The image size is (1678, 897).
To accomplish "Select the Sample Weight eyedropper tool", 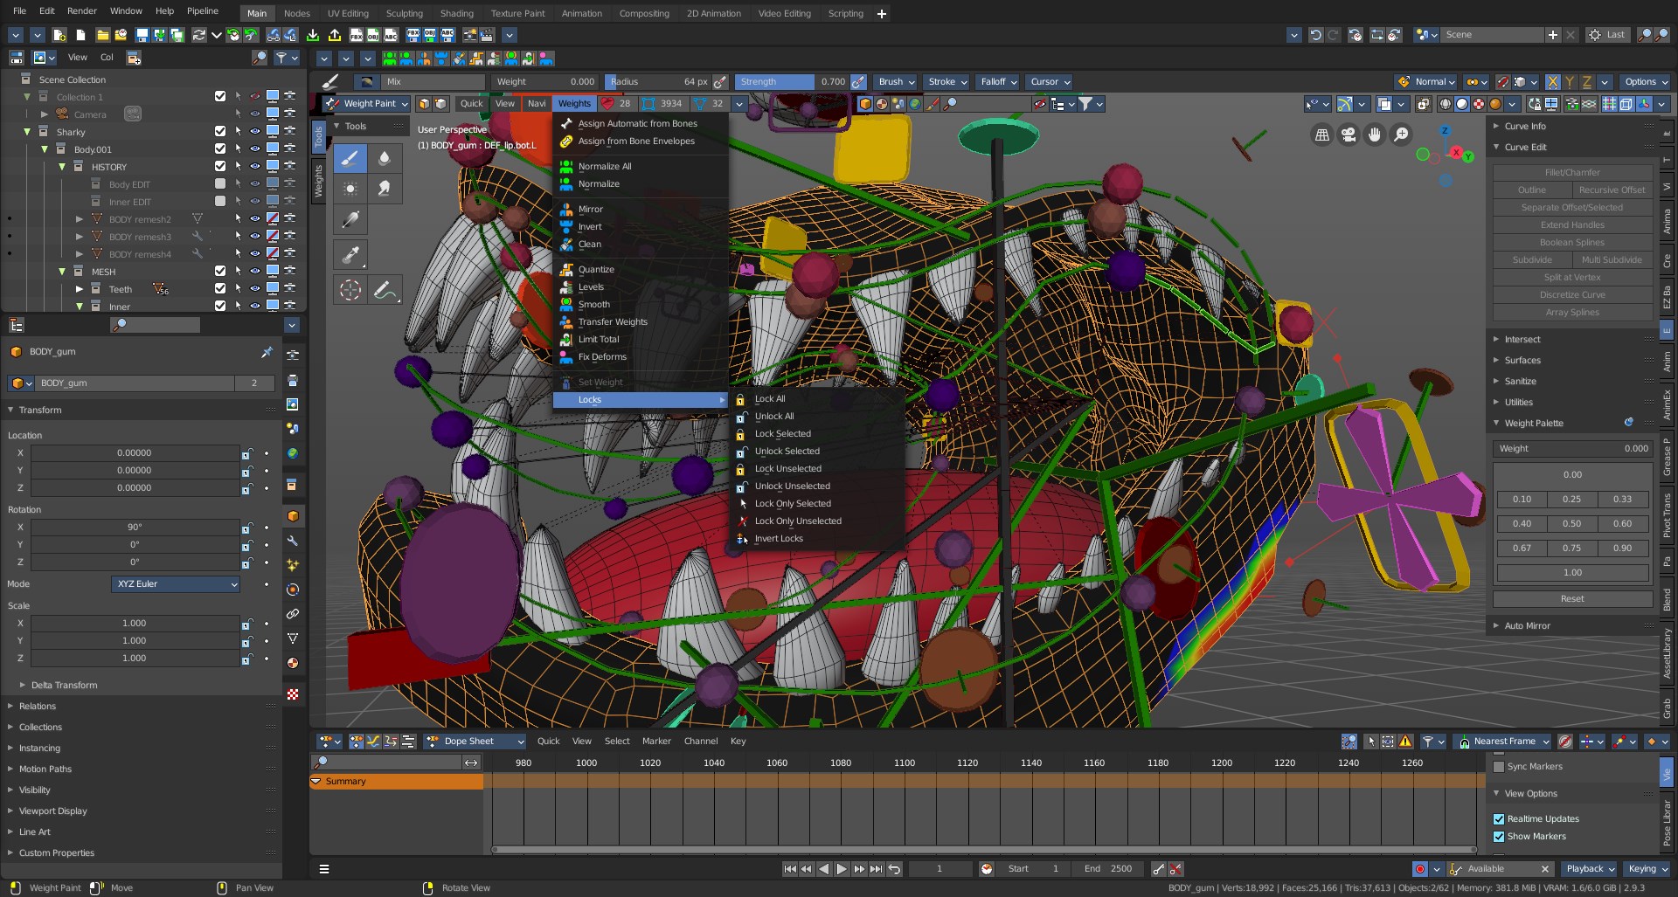I will (350, 254).
